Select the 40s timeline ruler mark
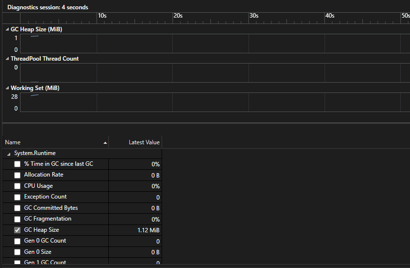Image resolution: width=410 pixels, height=268 pixels. 330,16
